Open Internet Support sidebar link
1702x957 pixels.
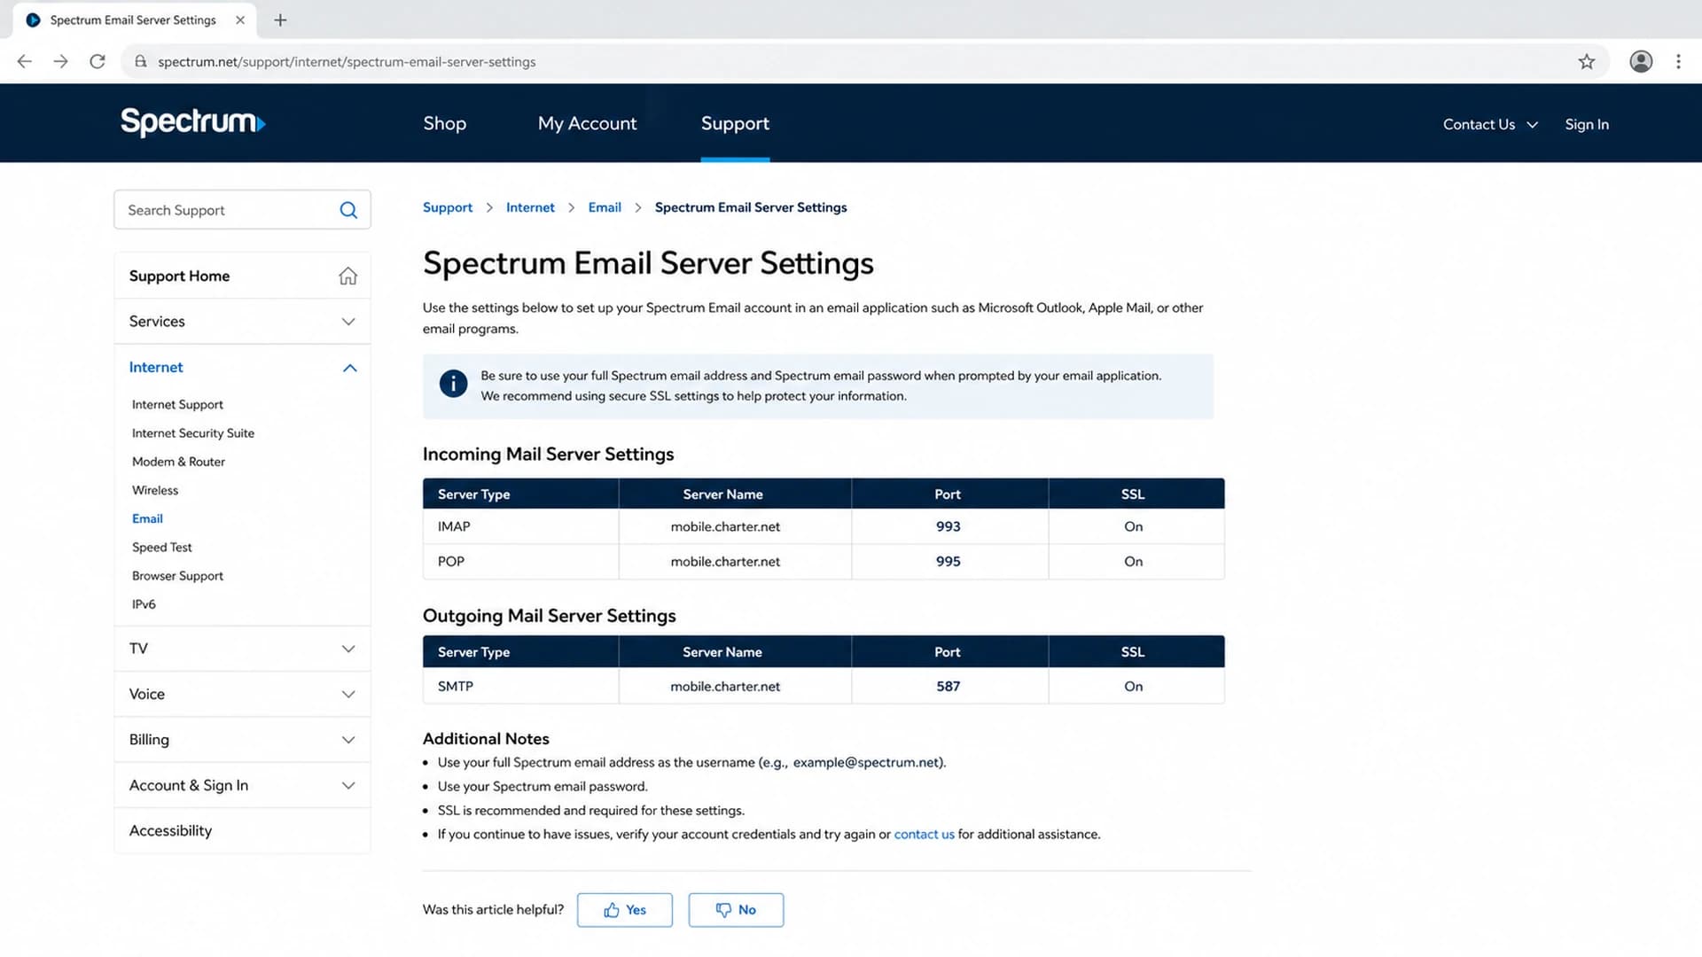pos(177,405)
